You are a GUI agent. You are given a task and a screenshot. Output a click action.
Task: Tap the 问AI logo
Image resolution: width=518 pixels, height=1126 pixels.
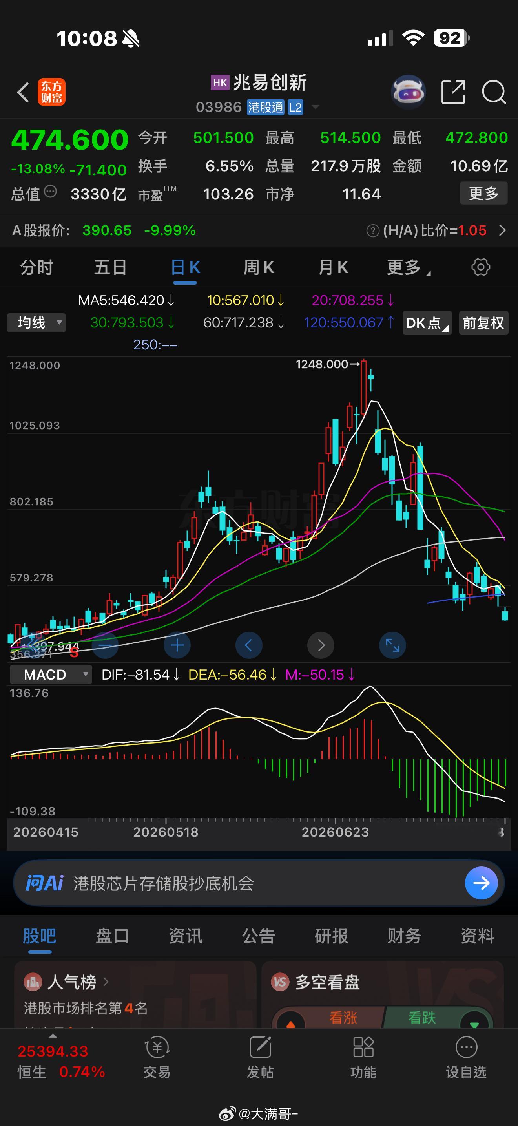pyautogui.click(x=45, y=883)
